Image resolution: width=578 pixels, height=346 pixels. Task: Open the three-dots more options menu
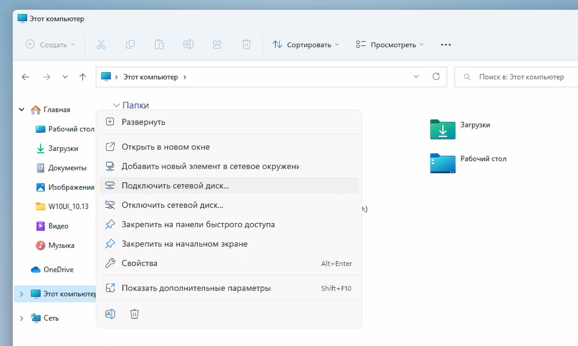click(x=445, y=45)
